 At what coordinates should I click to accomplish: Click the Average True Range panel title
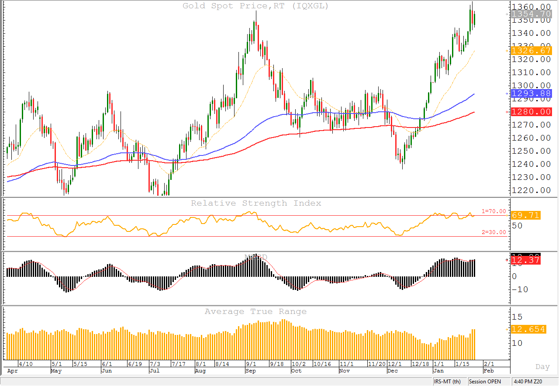click(x=256, y=311)
